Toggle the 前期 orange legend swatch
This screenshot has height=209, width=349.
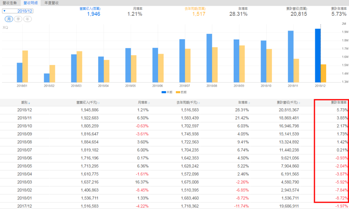point(178,92)
